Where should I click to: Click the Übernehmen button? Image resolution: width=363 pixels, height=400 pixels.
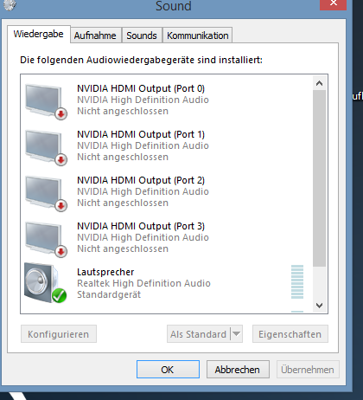[308, 369]
